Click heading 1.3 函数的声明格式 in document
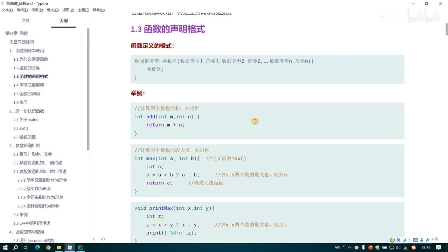The image size is (448, 252). [168, 29]
